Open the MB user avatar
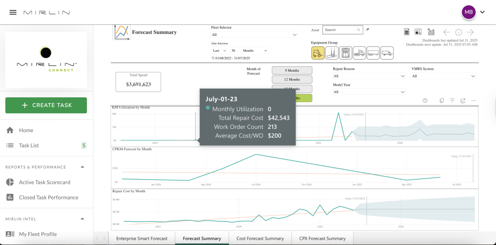 tap(469, 12)
